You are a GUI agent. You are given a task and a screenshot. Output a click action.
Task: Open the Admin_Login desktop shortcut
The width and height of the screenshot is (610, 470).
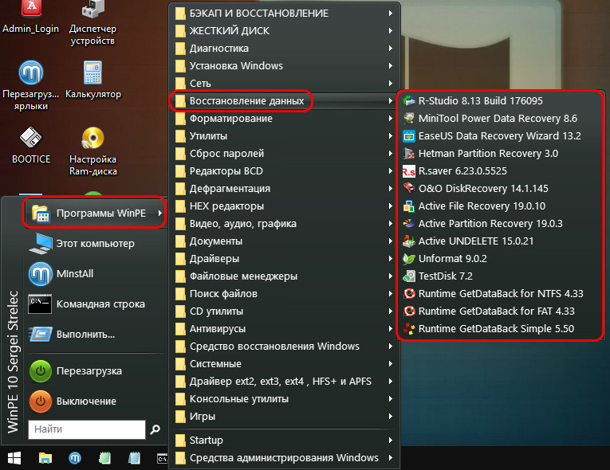pos(31,17)
